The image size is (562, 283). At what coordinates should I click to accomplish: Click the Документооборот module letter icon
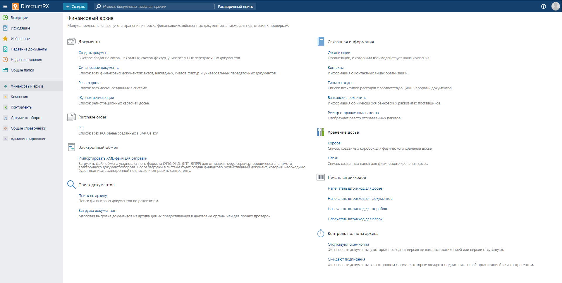(5, 118)
